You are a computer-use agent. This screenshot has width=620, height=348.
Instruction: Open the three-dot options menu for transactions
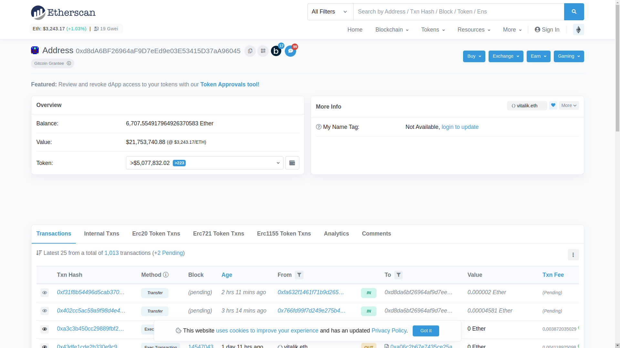(x=573, y=255)
